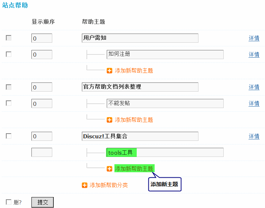Click plus icon under 如何注册 row
265x208 pixels.
(x=110, y=71)
